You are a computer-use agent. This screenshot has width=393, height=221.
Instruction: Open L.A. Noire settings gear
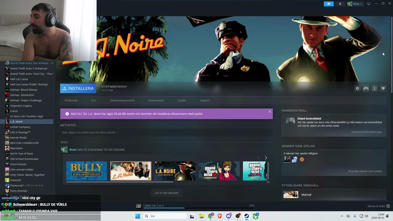pos(357,88)
